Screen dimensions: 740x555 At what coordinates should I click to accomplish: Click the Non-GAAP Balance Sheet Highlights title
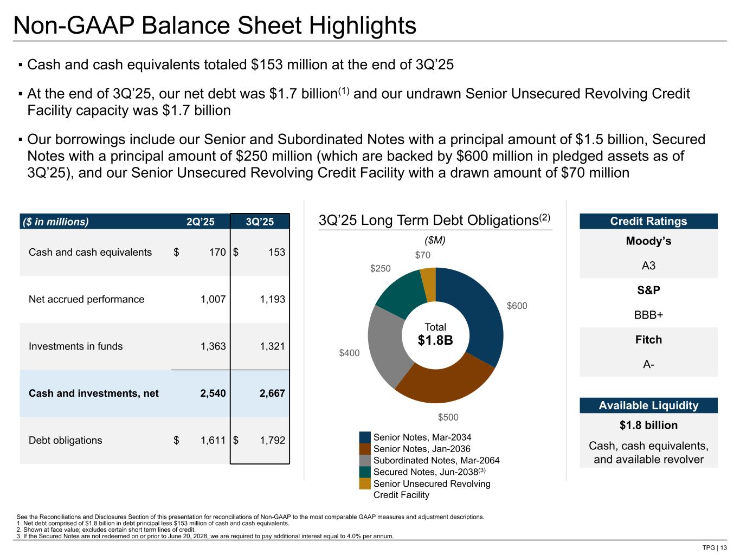click(x=215, y=25)
